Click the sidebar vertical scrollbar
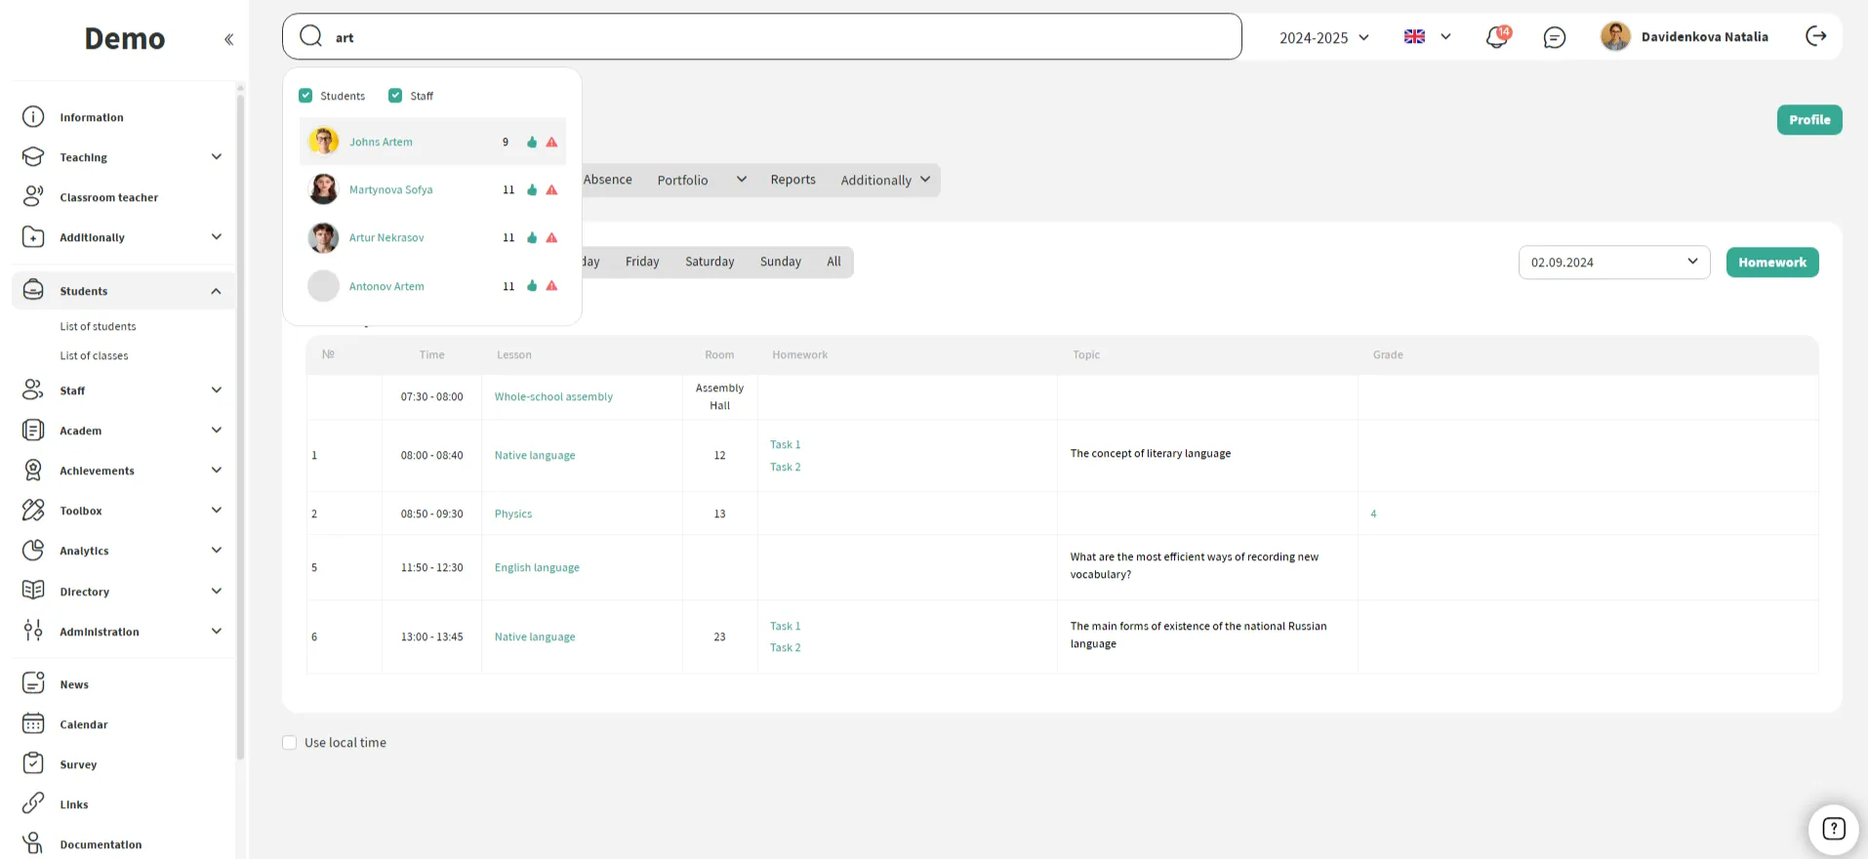Image resolution: width=1868 pixels, height=859 pixels. (x=240, y=420)
